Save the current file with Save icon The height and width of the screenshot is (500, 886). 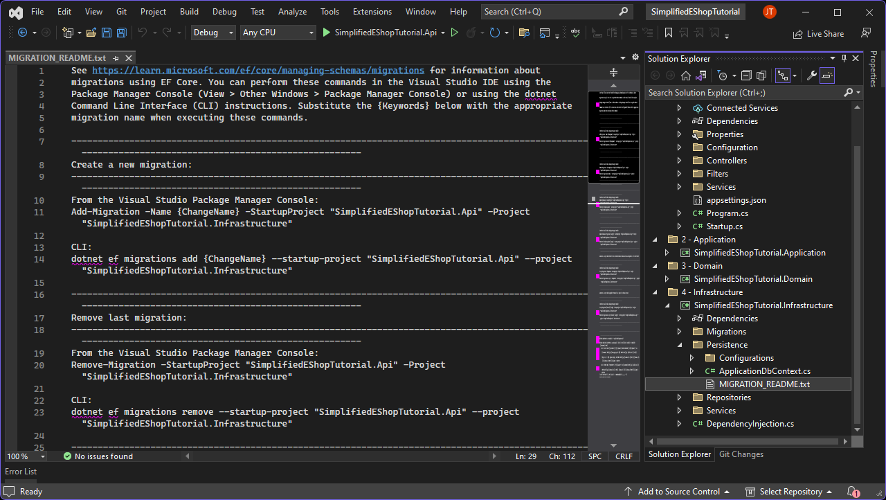point(107,33)
